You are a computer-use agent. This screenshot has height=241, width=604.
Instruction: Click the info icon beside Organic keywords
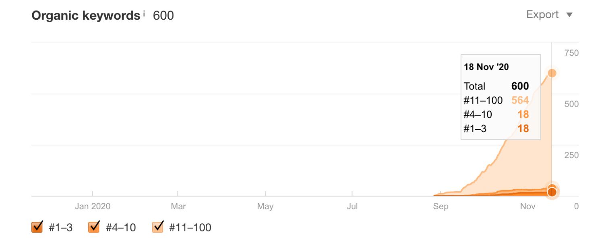(144, 14)
